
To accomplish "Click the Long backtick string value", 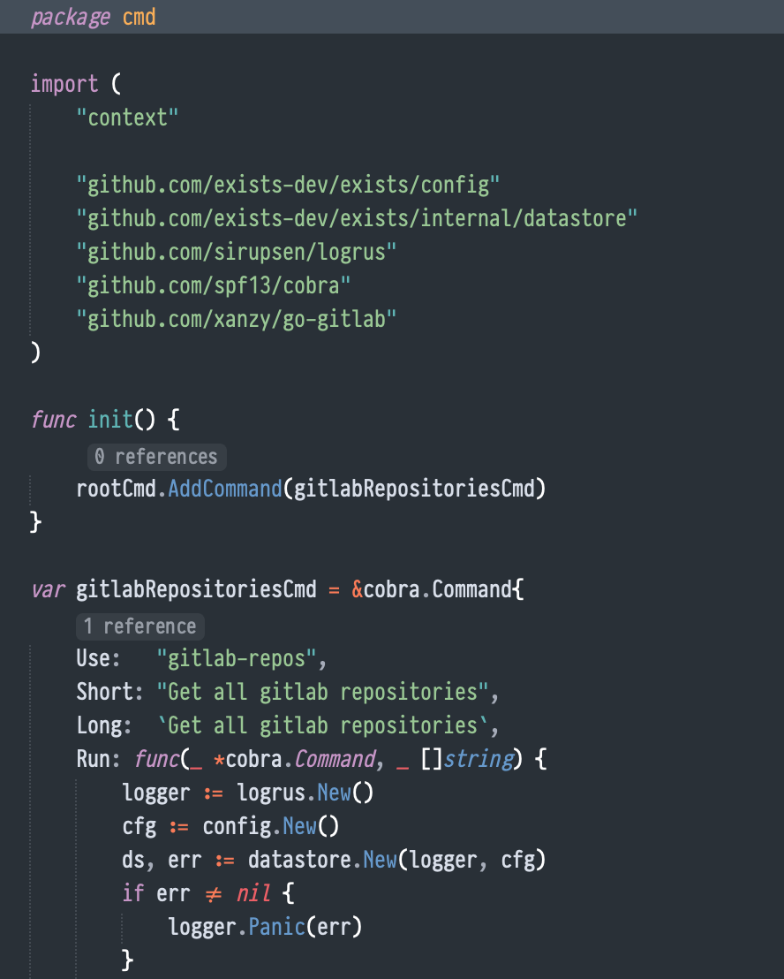I will [322, 726].
